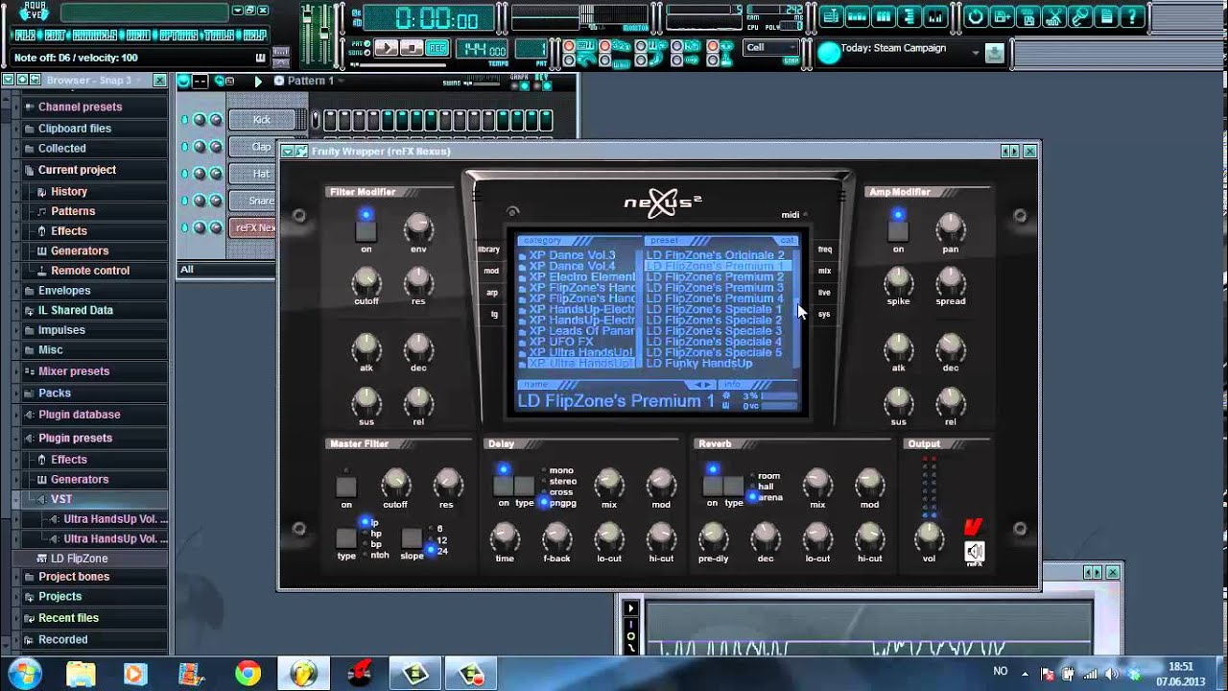Image resolution: width=1228 pixels, height=691 pixels.
Task: Toggle Filter Modifier on button
Action: (x=366, y=230)
